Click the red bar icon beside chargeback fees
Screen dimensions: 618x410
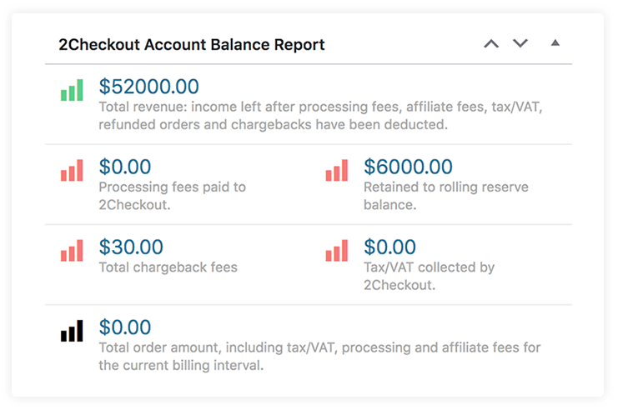coord(72,251)
